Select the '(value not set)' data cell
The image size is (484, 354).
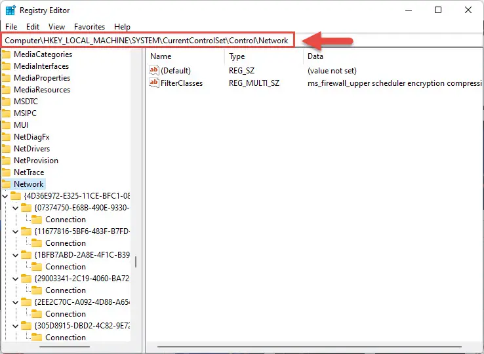[332, 71]
